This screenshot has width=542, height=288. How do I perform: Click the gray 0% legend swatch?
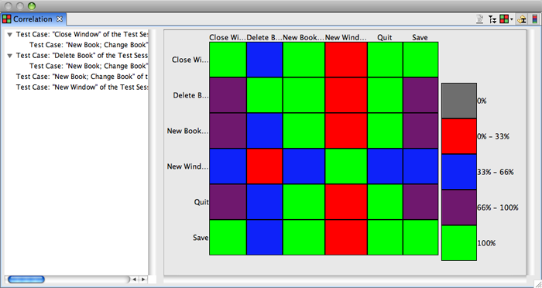(459, 101)
